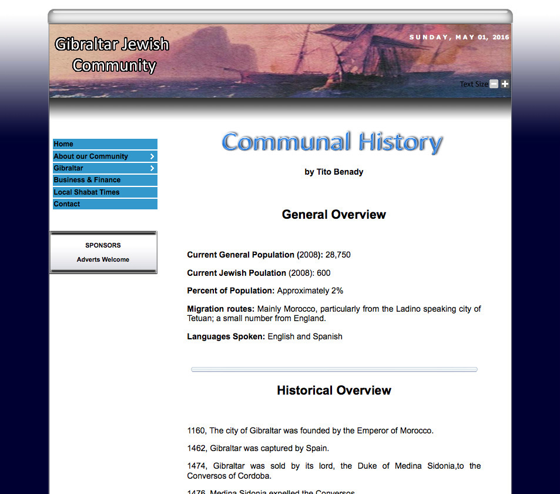Click the Adverts Welcome sponsor link
The width and height of the screenshot is (560, 494).
click(103, 259)
